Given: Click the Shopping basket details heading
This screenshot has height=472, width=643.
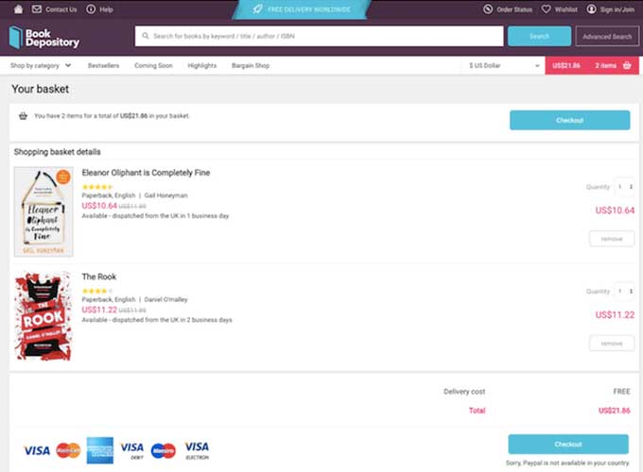Looking at the screenshot, I should [57, 152].
